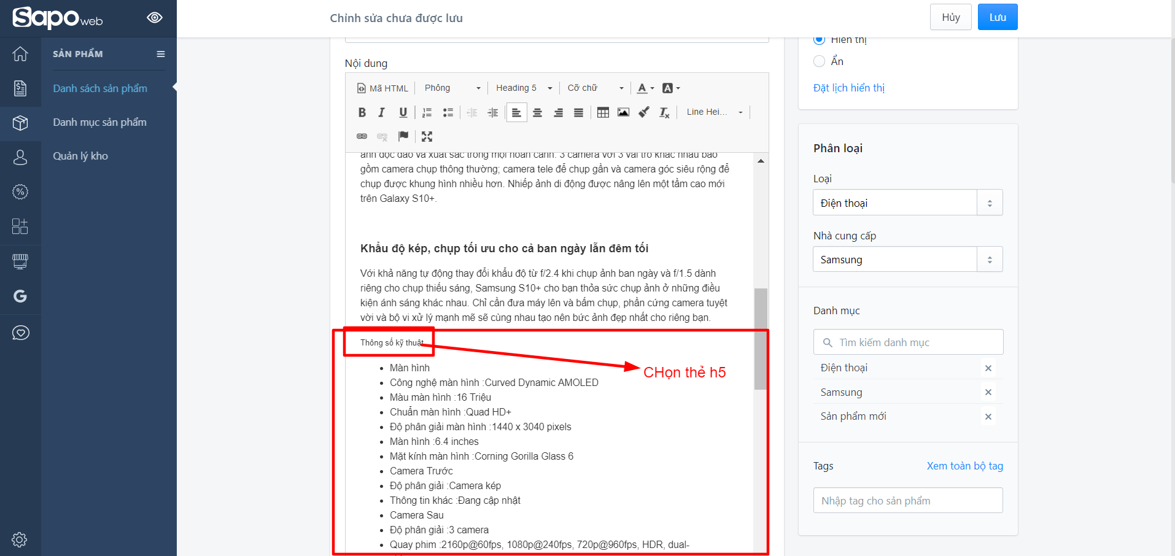The width and height of the screenshot is (1175, 556).
Task: Go to Danh mục sản phẩm
Action: (x=99, y=122)
